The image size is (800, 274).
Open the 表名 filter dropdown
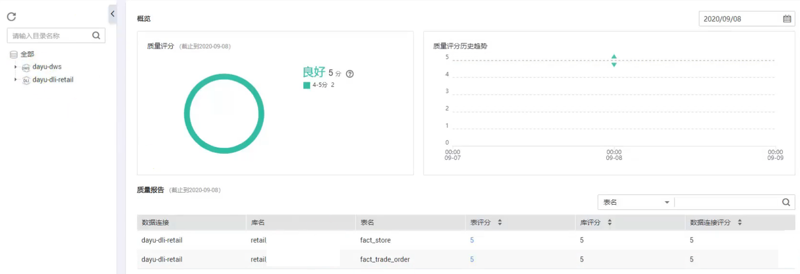coord(635,202)
